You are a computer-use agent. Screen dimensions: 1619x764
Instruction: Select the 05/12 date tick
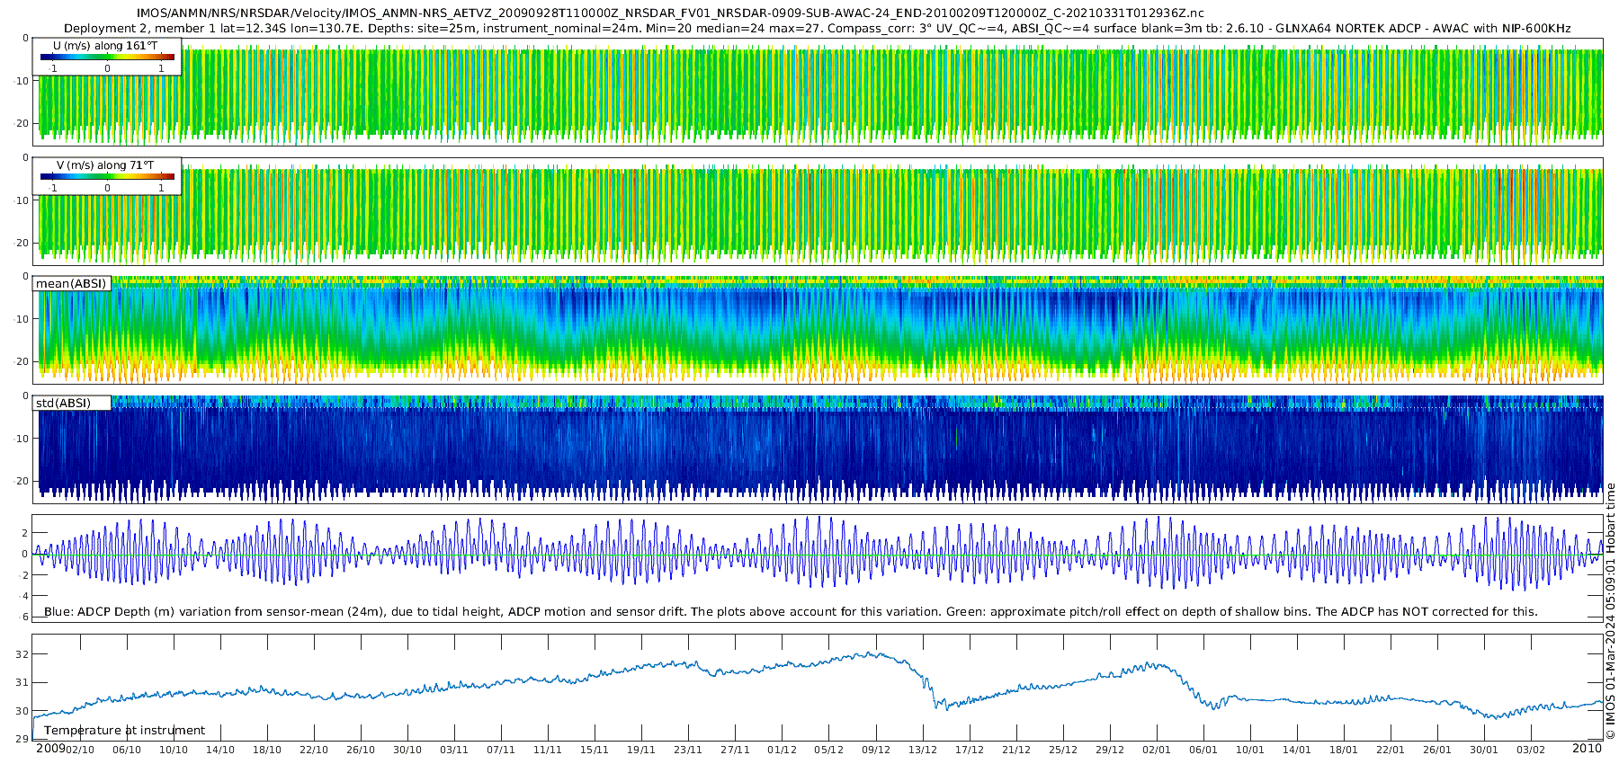[829, 750]
